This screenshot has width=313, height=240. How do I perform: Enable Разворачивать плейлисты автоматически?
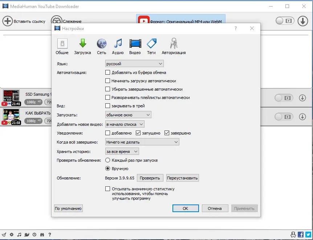pos(107,98)
